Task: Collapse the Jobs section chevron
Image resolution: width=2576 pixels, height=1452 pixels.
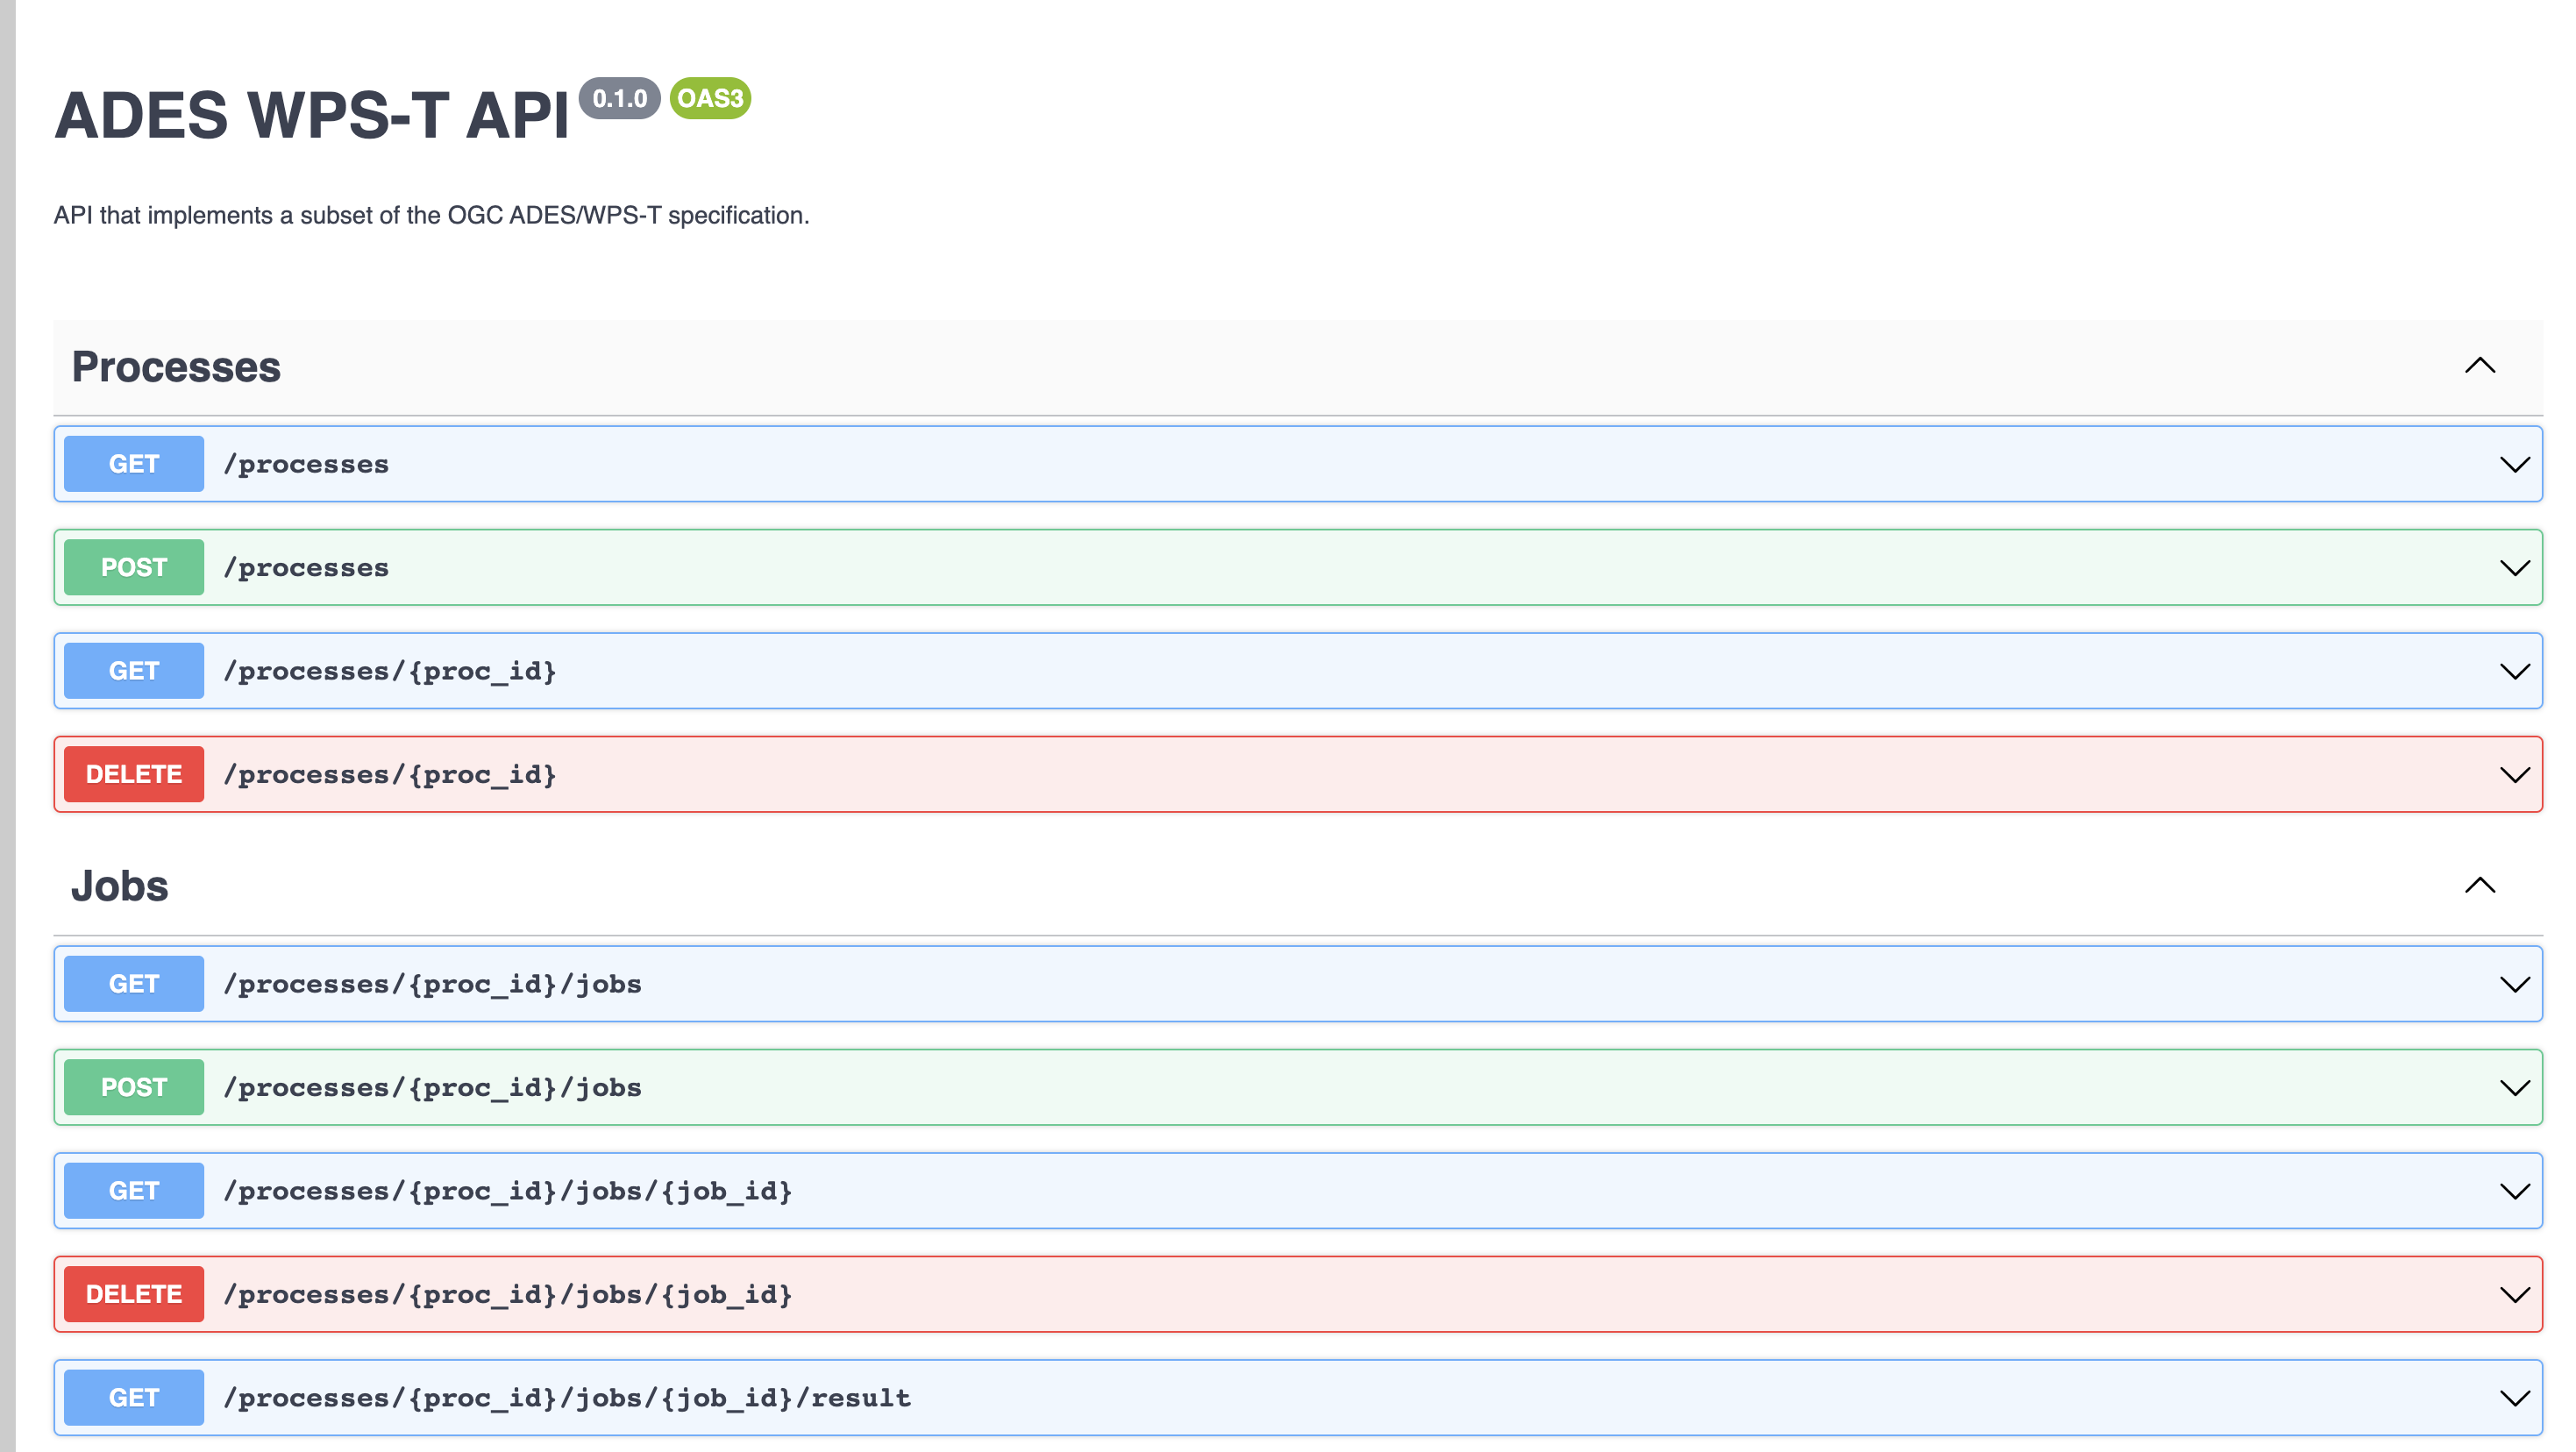Action: pos(2479,886)
